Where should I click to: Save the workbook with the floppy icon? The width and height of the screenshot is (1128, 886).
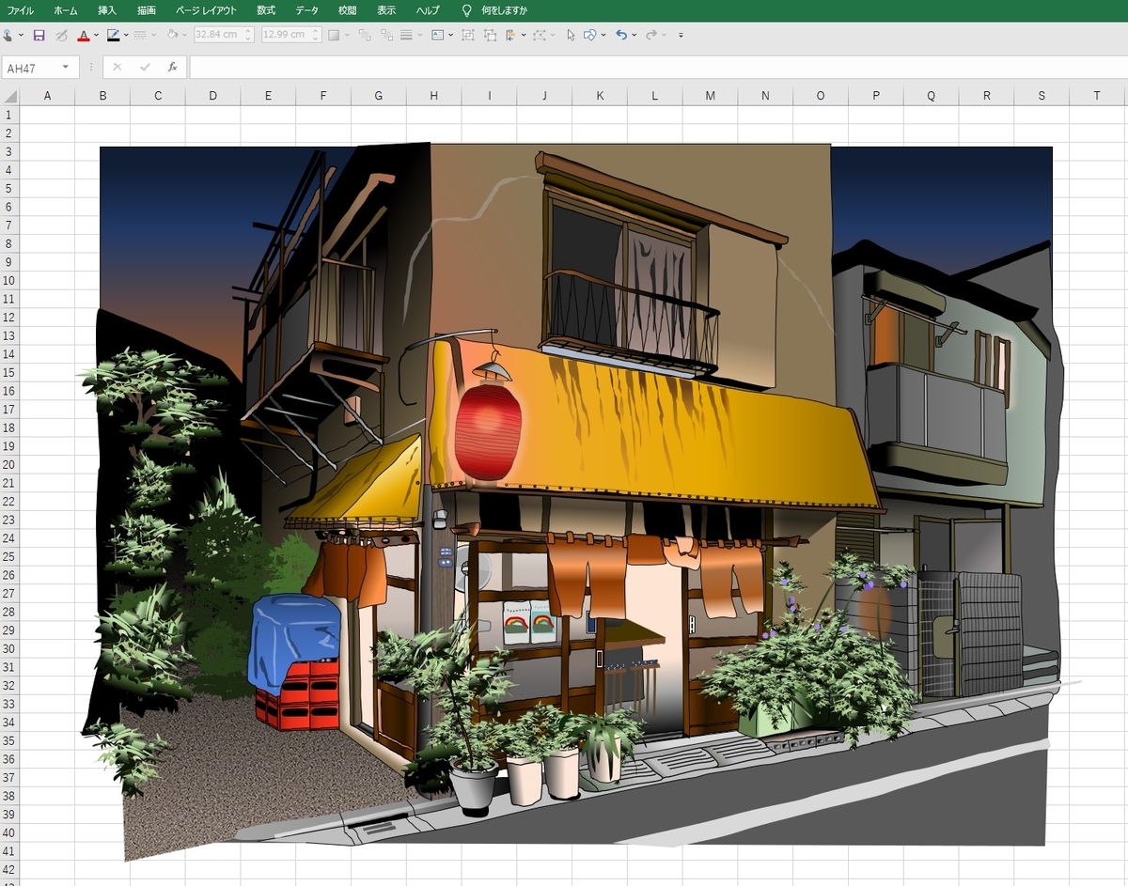click(x=39, y=35)
